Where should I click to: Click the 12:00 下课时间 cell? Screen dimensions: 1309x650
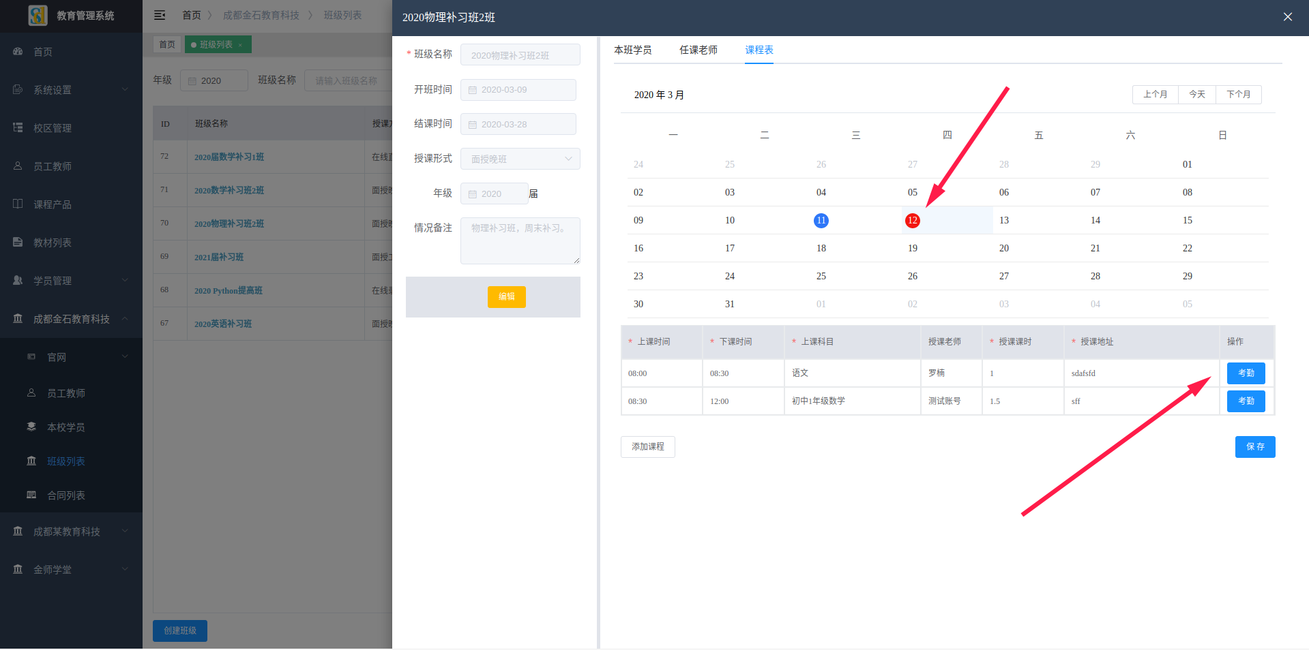tap(743, 401)
